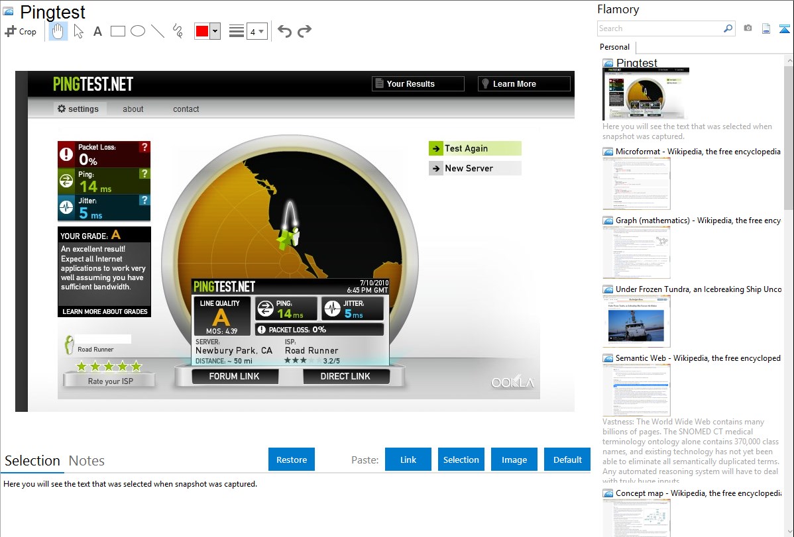Activate the hand pan tool
This screenshot has width=794, height=537.
(58, 31)
